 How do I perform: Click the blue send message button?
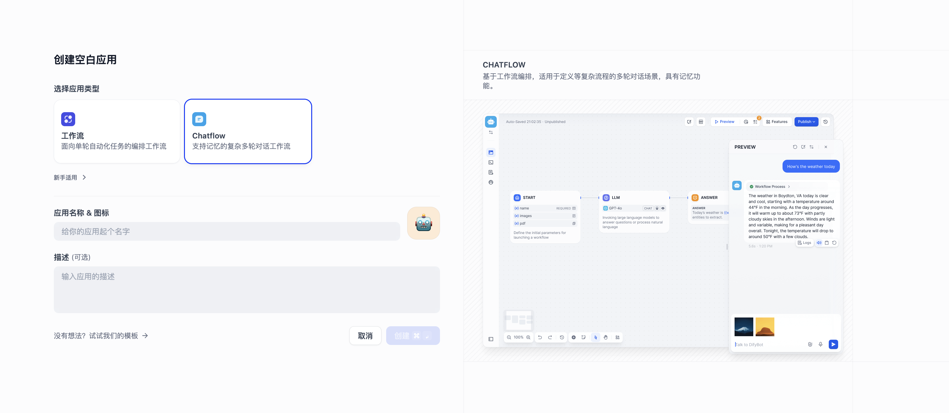[x=833, y=345]
